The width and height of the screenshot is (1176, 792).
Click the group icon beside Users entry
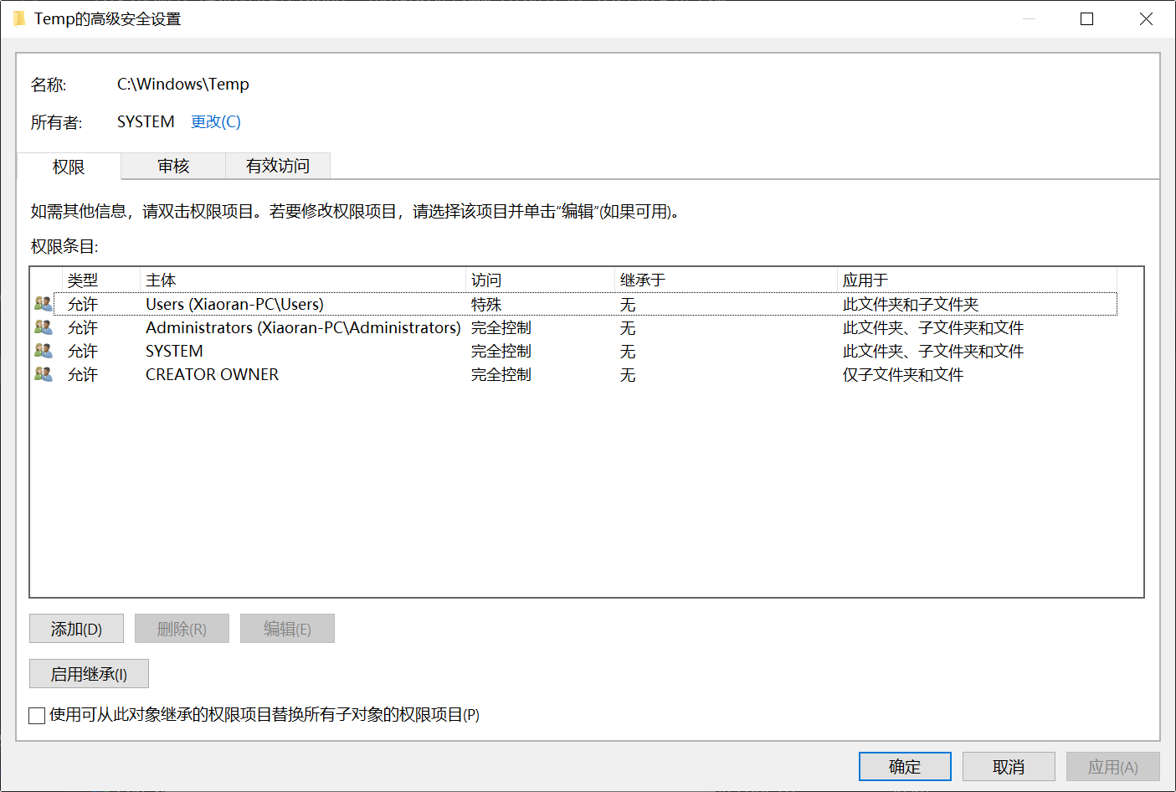[x=43, y=304]
